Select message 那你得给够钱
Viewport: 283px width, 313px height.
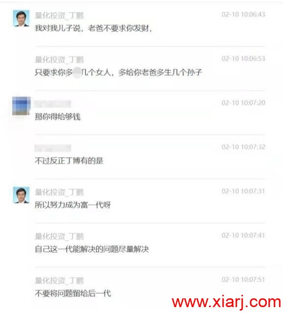pyautogui.click(x=58, y=117)
